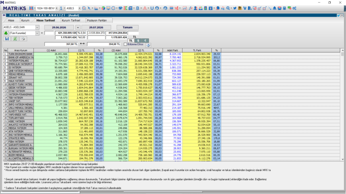This screenshot has height=194, width=346.
Task: Expand the arrow beside the B icon
Action: pos(141,8)
